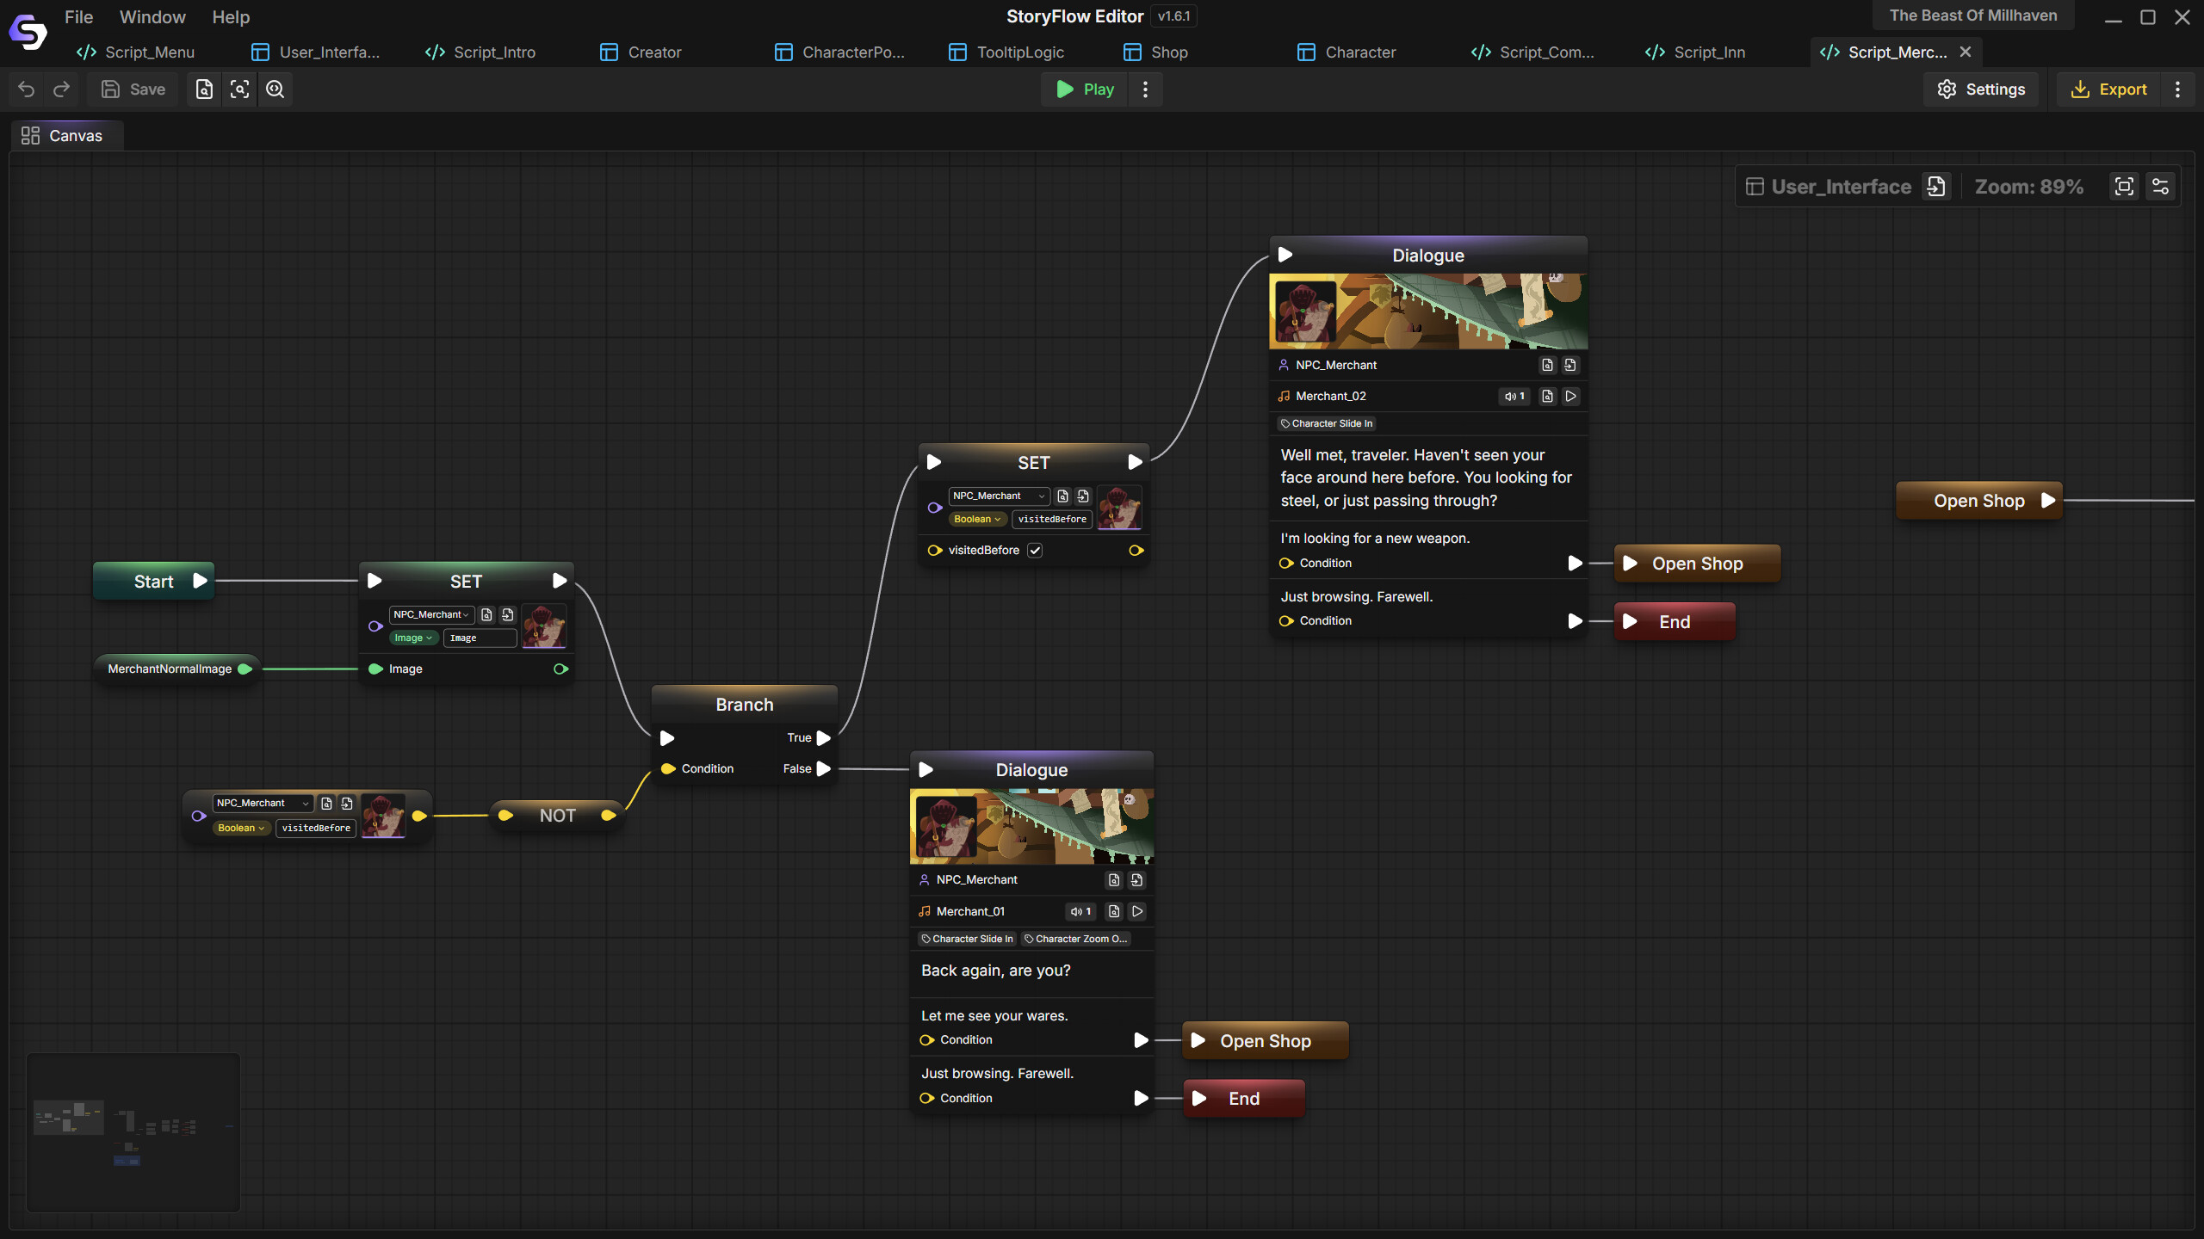Click locate icon on top Dialogue NPC_Merchant row
This screenshot has height=1239, width=2204.
tap(1547, 365)
